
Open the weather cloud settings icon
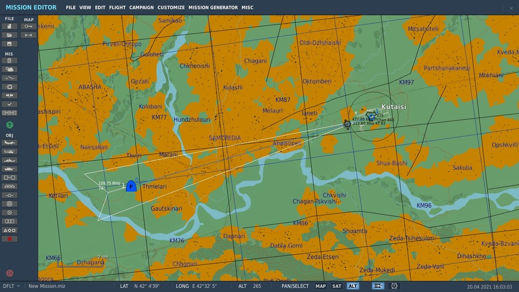(x=9, y=69)
